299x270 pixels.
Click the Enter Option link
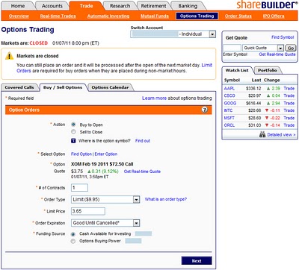tap(106, 154)
